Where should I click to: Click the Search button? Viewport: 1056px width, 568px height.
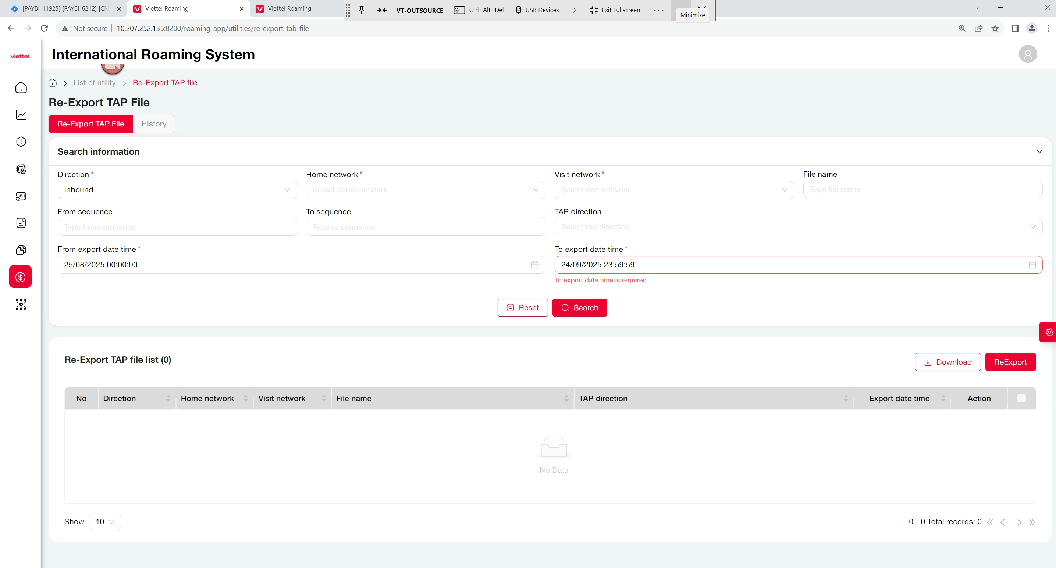point(579,308)
